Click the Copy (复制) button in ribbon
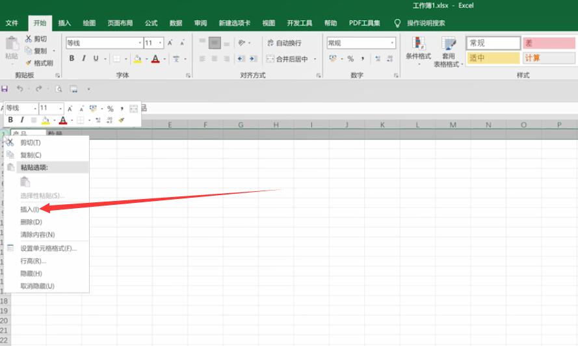 (x=36, y=51)
